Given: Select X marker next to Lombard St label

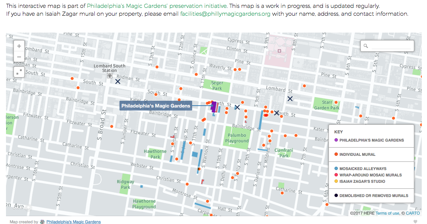Looking at the screenshot, I should pyautogui.click(x=290, y=99).
